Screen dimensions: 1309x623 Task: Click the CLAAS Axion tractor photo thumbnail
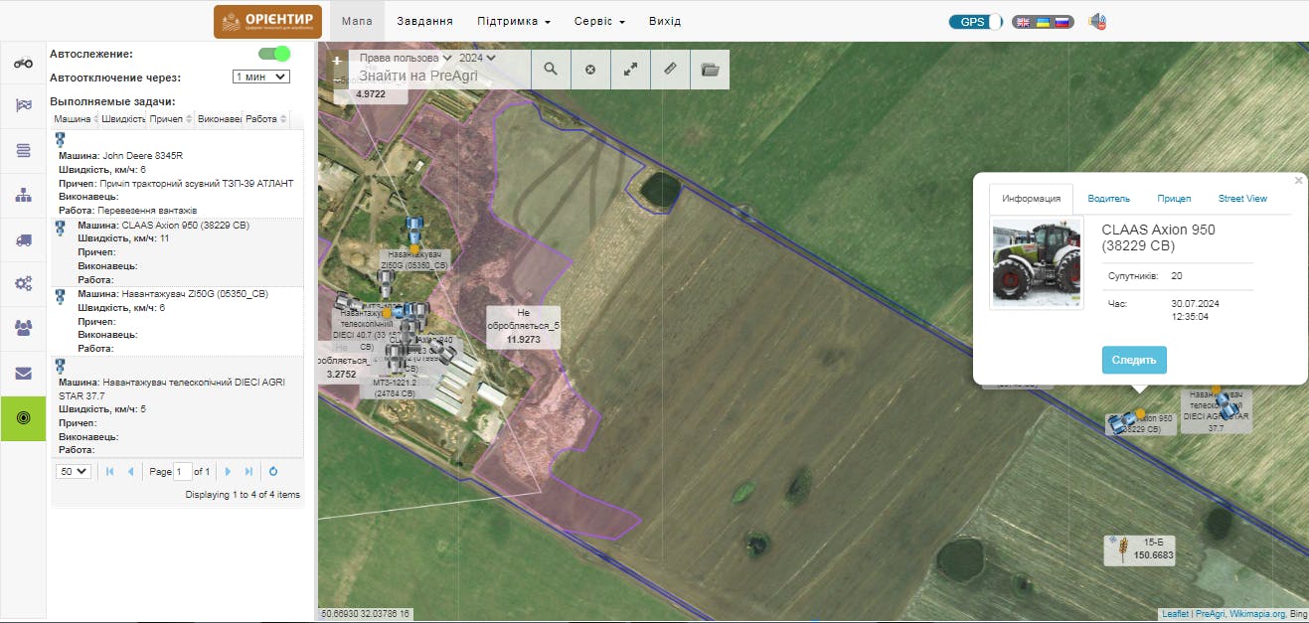point(1037,262)
